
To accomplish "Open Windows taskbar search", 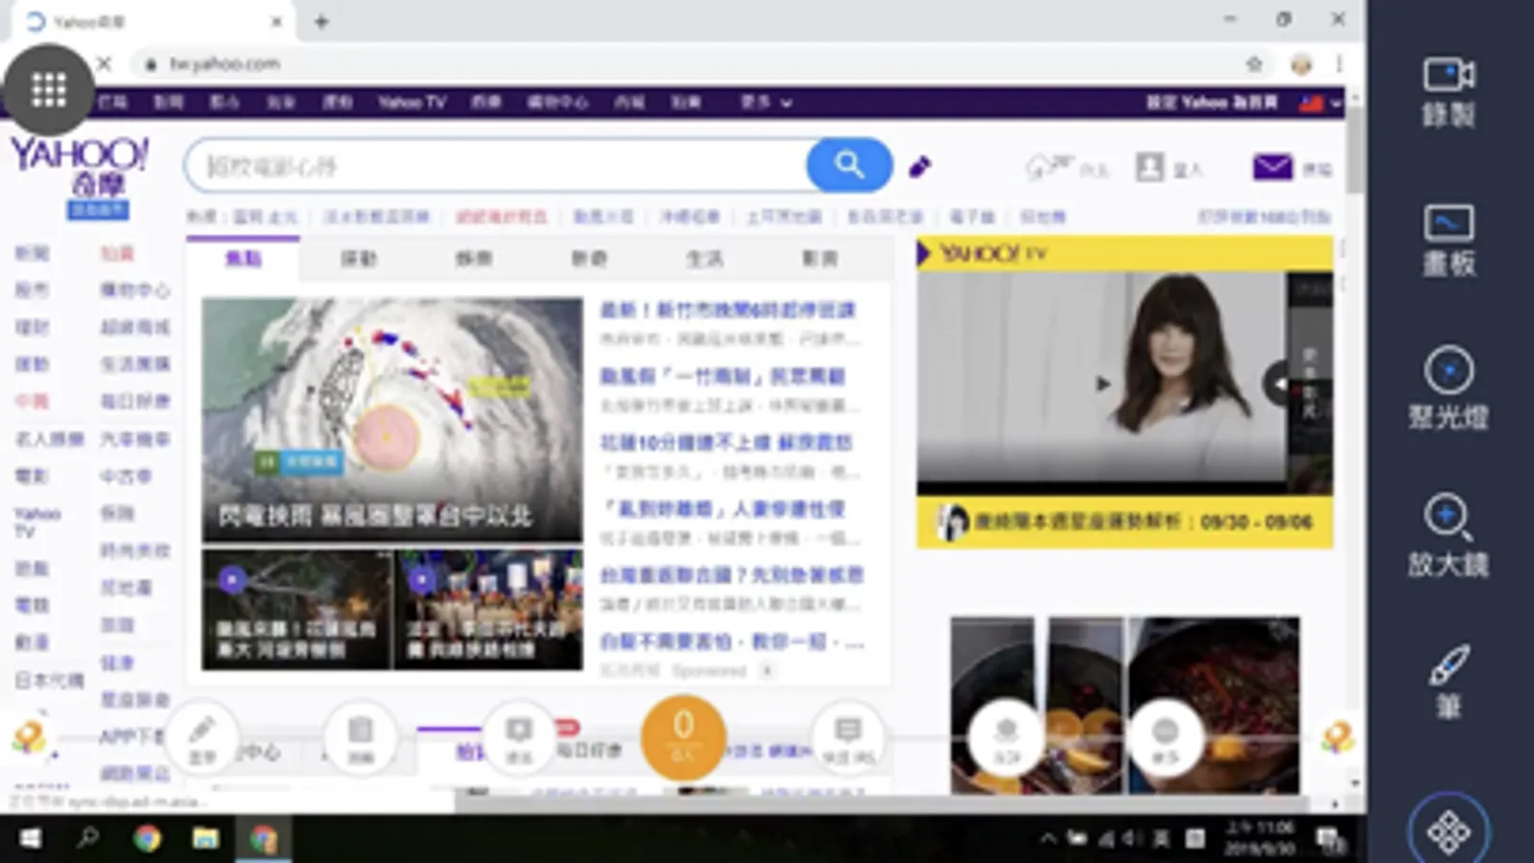I will pyautogui.click(x=87, y=839).
